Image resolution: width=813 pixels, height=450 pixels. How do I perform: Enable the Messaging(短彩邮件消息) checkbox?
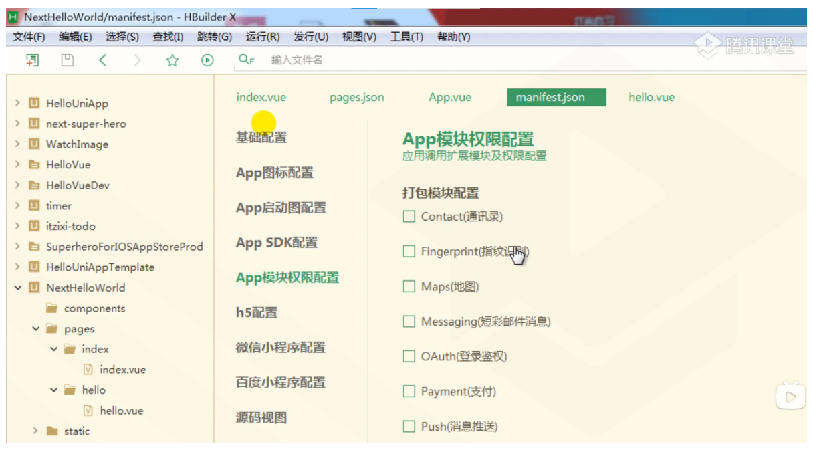pyautogui.click(x=409, y=322)
